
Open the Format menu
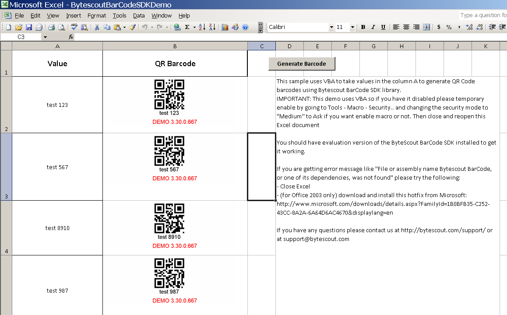tap(97, 15)
